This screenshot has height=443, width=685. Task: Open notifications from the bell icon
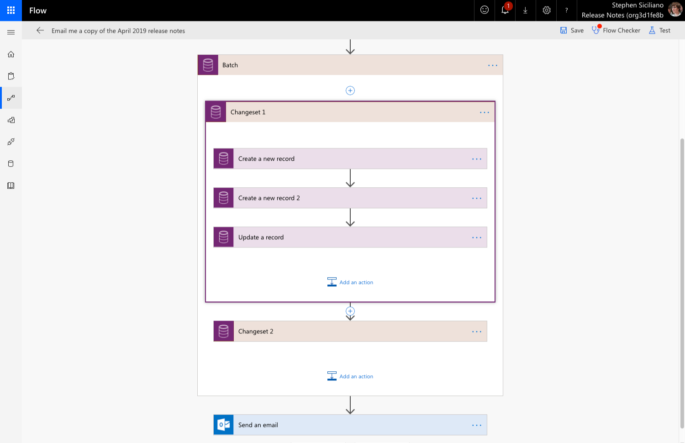click(x=504, y=11)
